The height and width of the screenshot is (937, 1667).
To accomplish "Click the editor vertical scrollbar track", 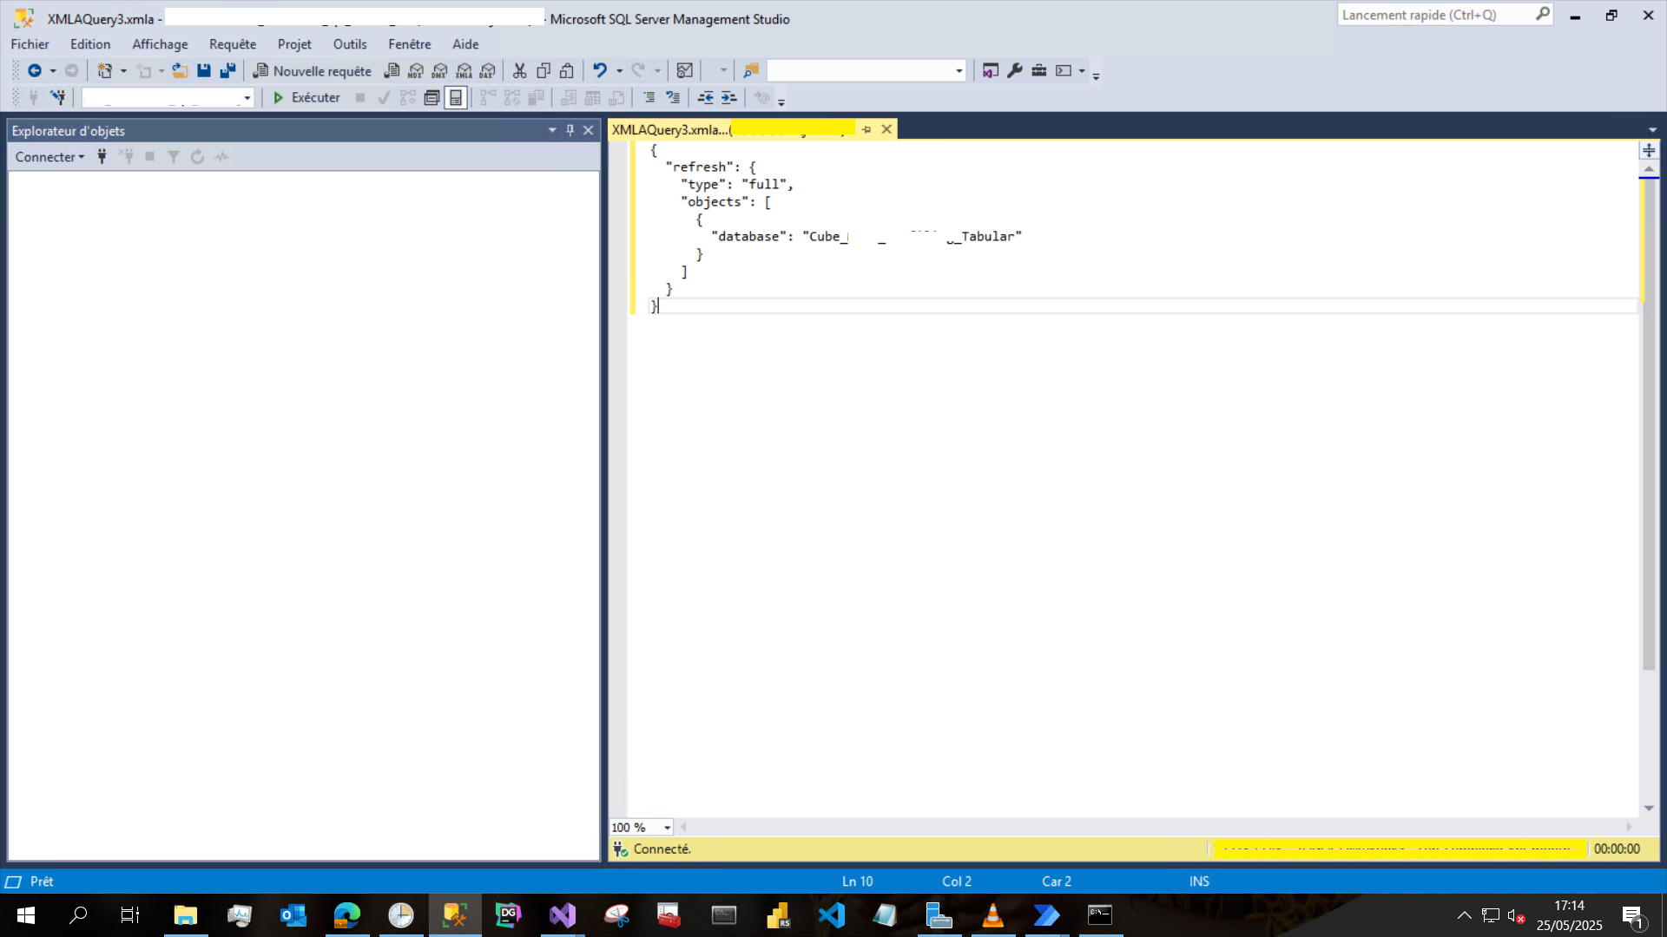I will (x=1649, y=736).
